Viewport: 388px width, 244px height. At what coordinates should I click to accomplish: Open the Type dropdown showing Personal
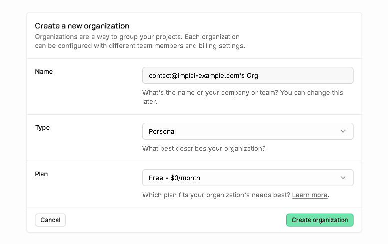(248, 131)
